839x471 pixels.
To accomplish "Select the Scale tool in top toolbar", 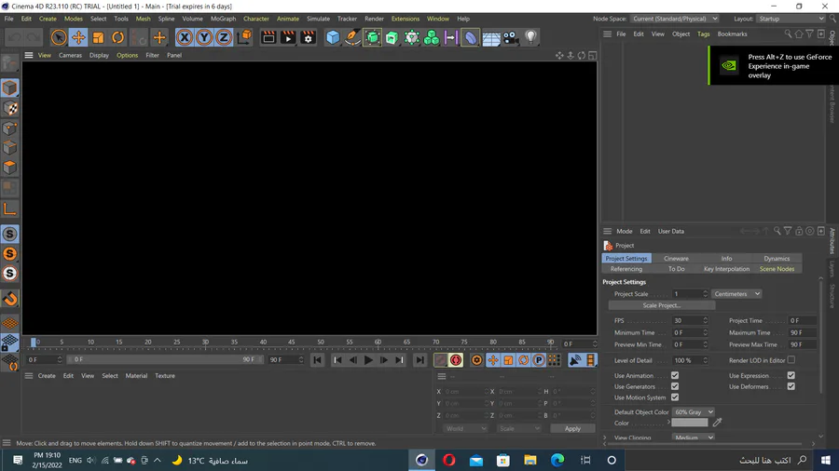I will click(98, 37).
